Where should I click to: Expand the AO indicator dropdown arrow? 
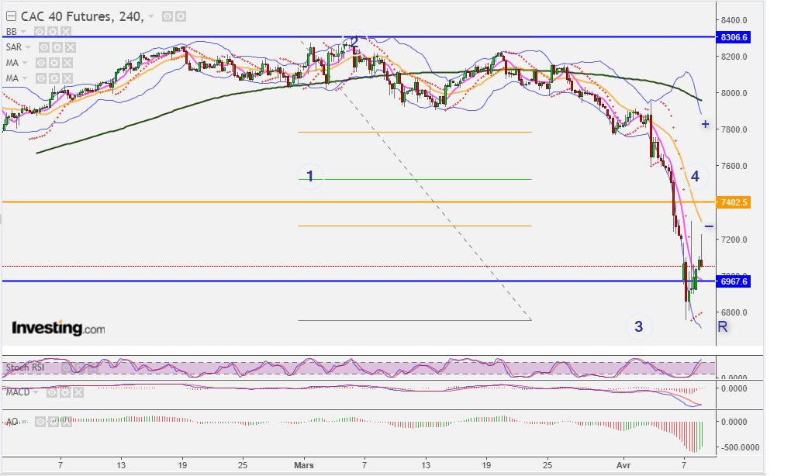(x=24, y=422)
